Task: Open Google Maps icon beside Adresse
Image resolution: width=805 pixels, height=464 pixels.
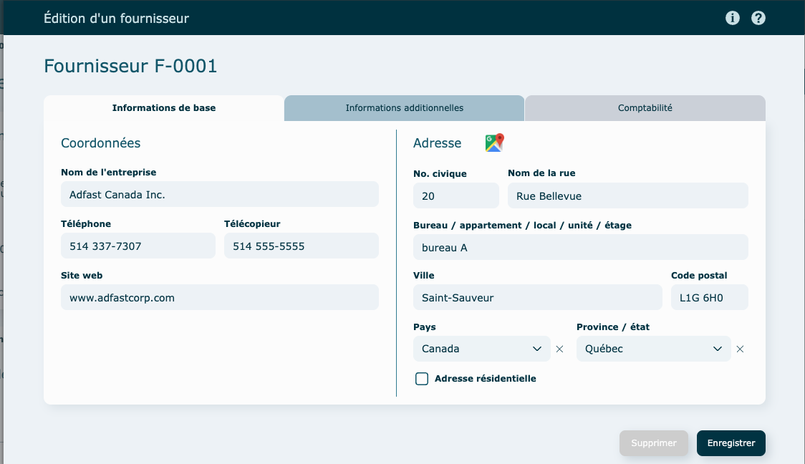Action: coord(494,142)
